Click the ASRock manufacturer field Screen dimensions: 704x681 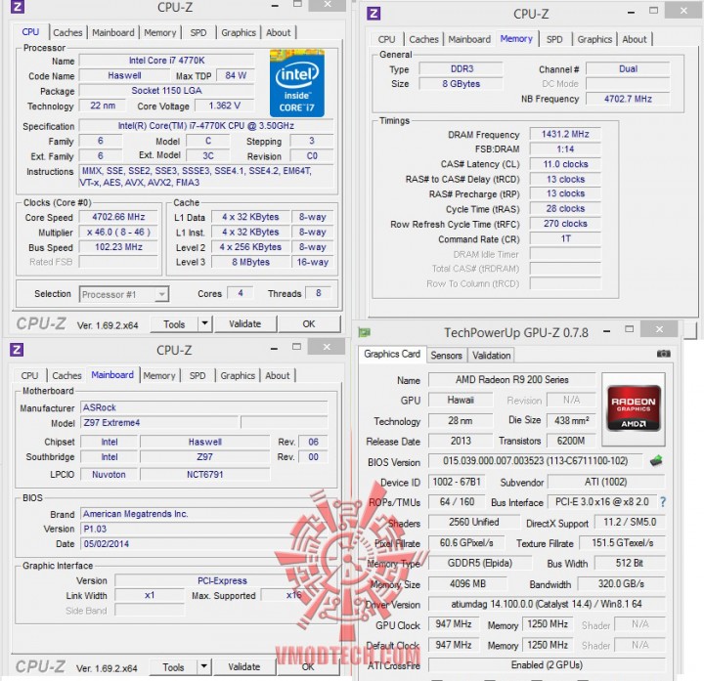(x=203, y=407)
